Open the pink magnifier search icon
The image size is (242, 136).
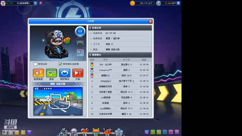coord(171,132)
